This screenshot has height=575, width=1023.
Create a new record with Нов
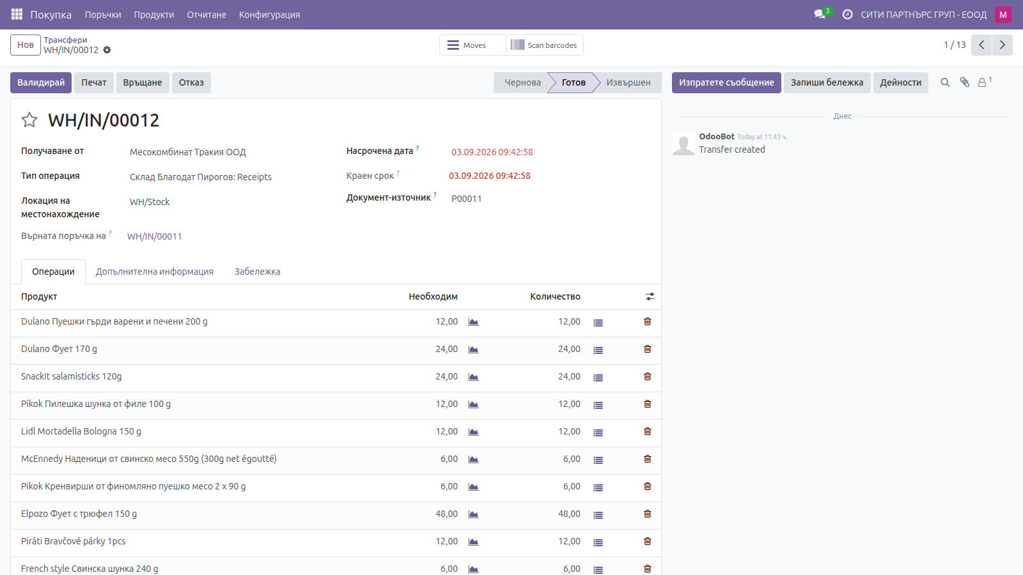click(26, 45)
